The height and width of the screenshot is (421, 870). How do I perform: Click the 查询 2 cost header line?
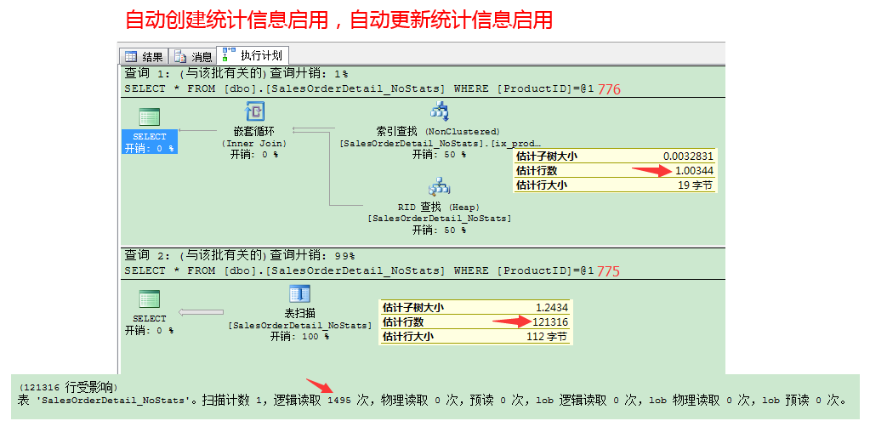(x=240, y=256)
